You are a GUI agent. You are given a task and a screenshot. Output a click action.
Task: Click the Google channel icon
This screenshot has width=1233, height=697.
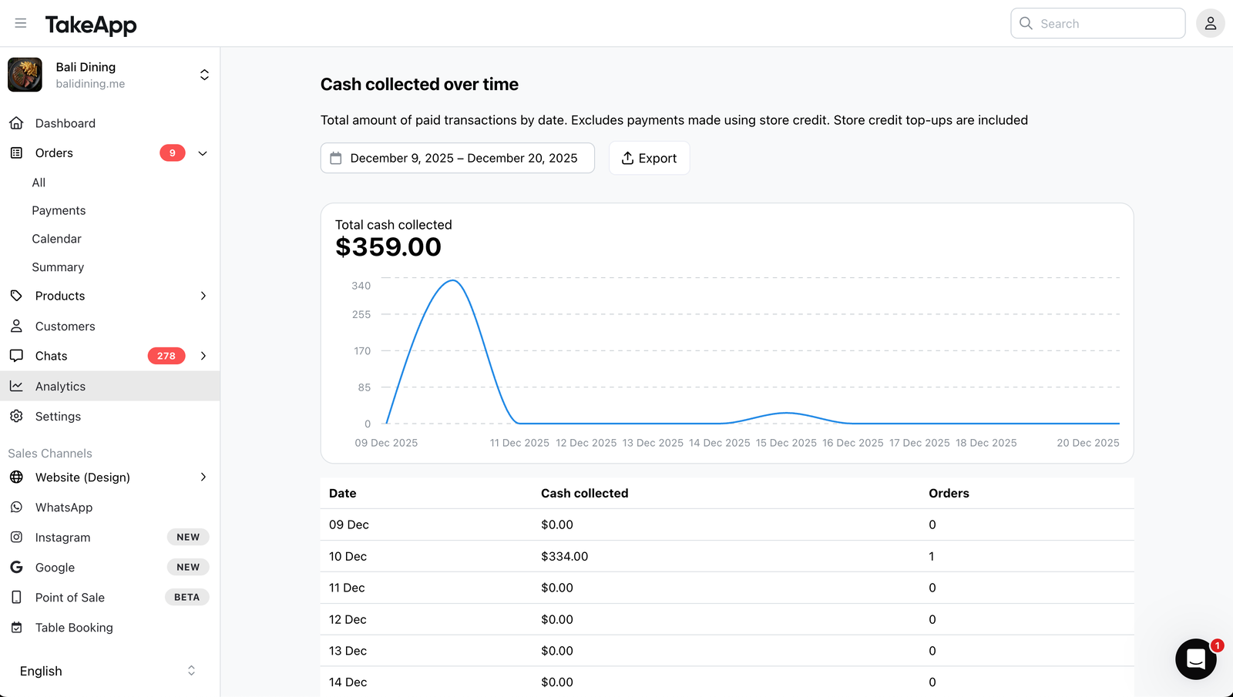point(16,567)
